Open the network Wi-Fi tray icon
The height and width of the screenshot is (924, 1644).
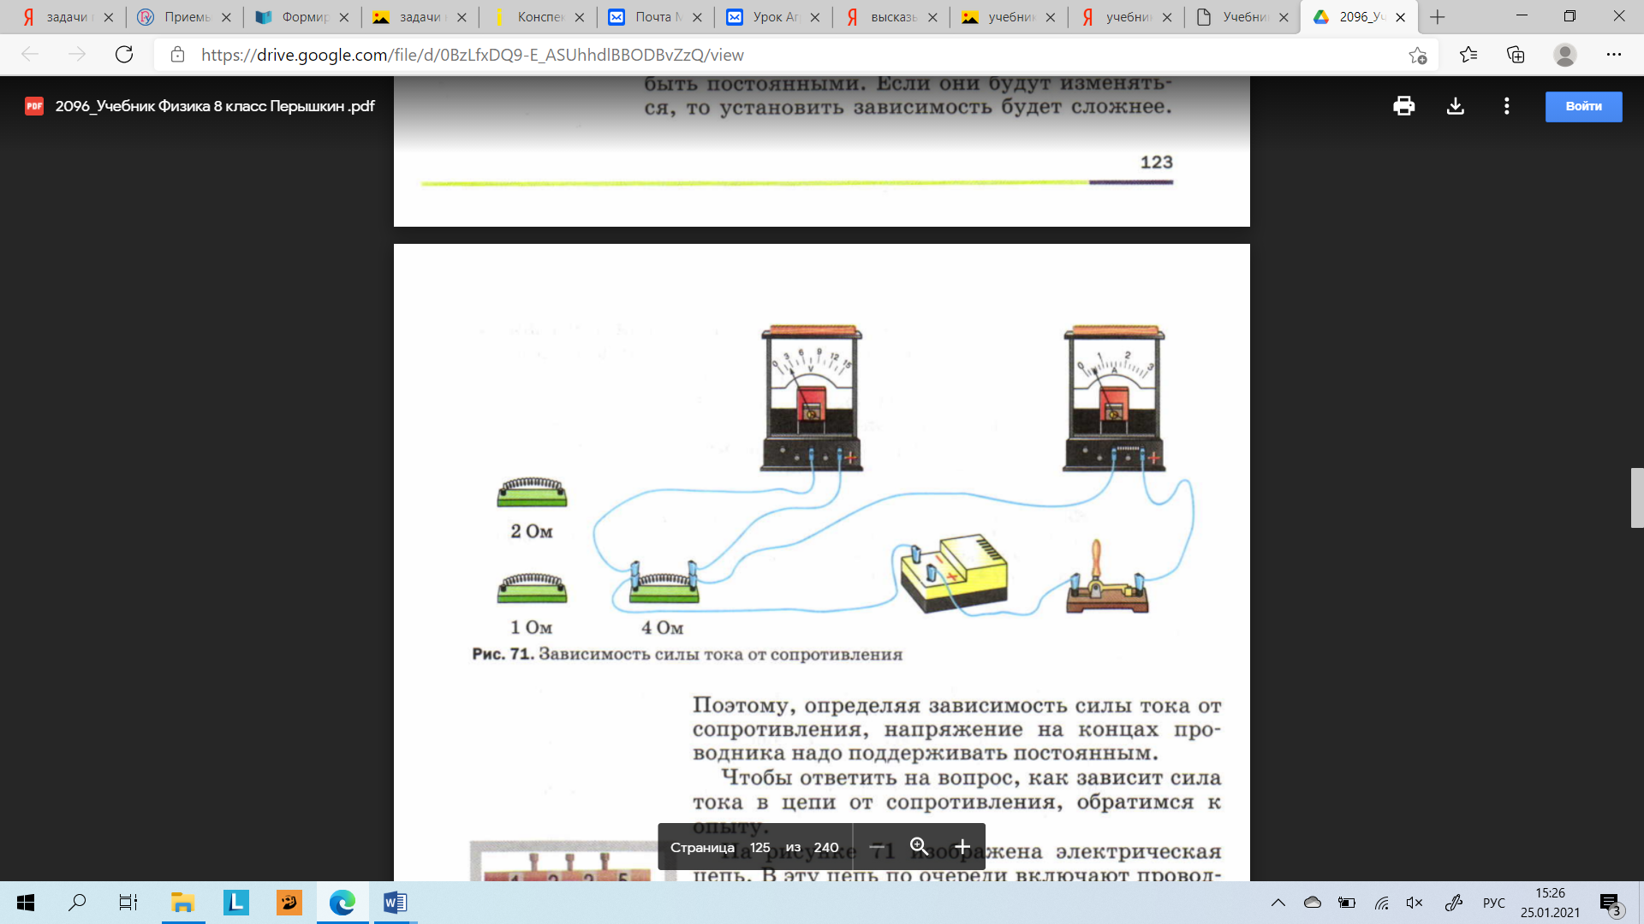[1381, 903]
